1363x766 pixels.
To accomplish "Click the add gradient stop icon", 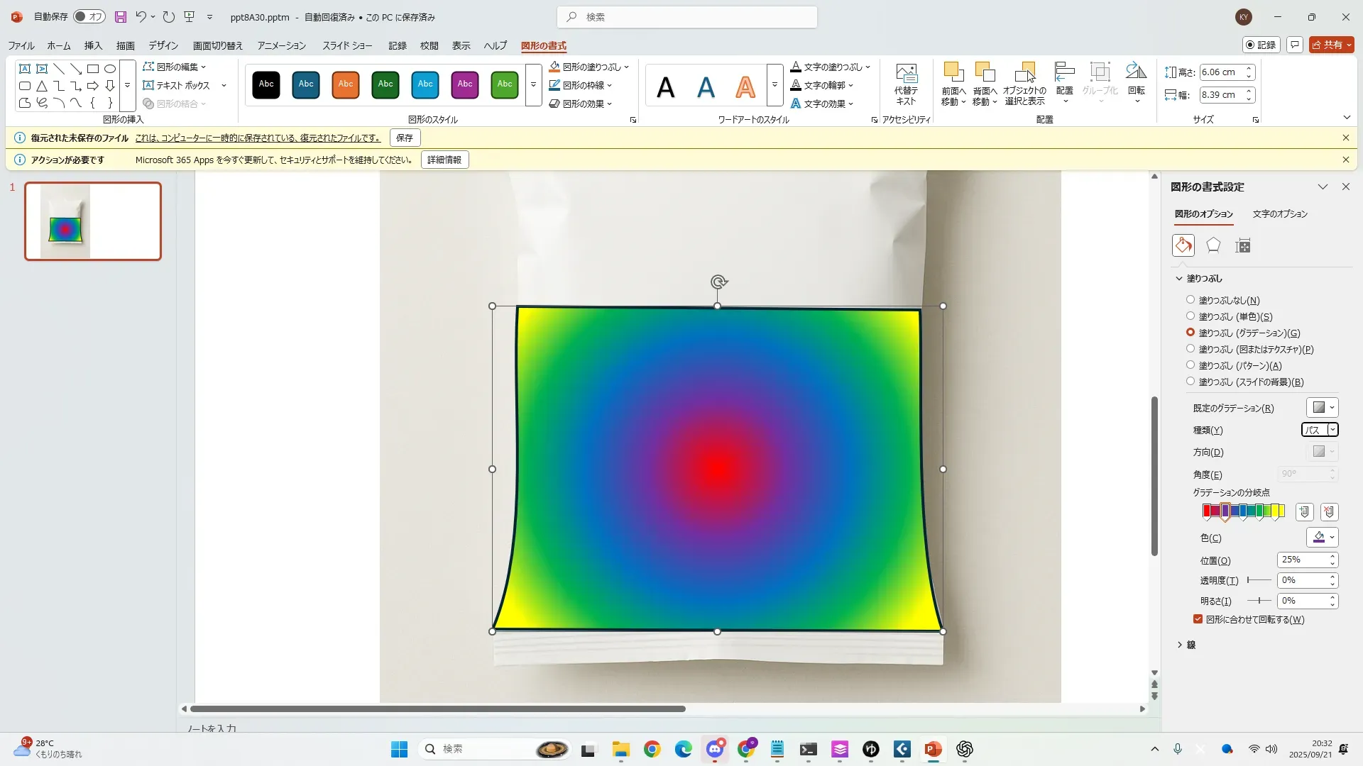I will point(1304,511).
